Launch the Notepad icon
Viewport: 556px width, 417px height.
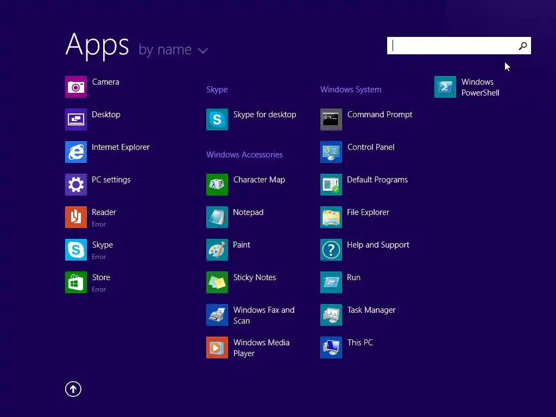coord(217,217)
